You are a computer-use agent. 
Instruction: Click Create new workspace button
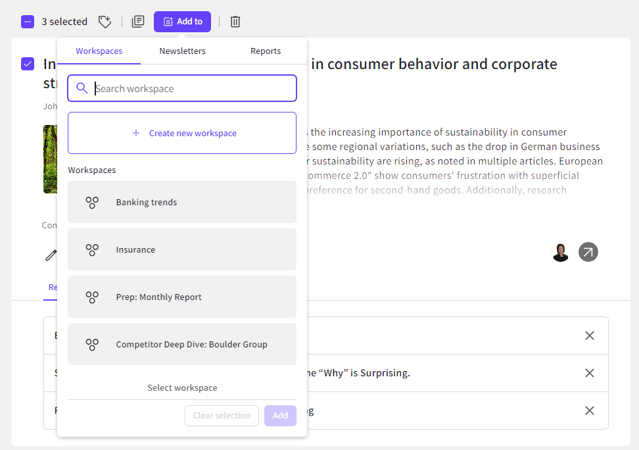(x=182, y=133)
